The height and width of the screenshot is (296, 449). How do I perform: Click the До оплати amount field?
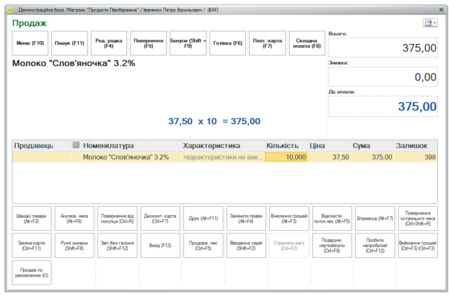tap(383, 106)
